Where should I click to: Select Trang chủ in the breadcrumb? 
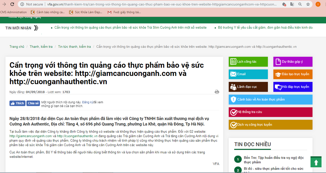17,46
